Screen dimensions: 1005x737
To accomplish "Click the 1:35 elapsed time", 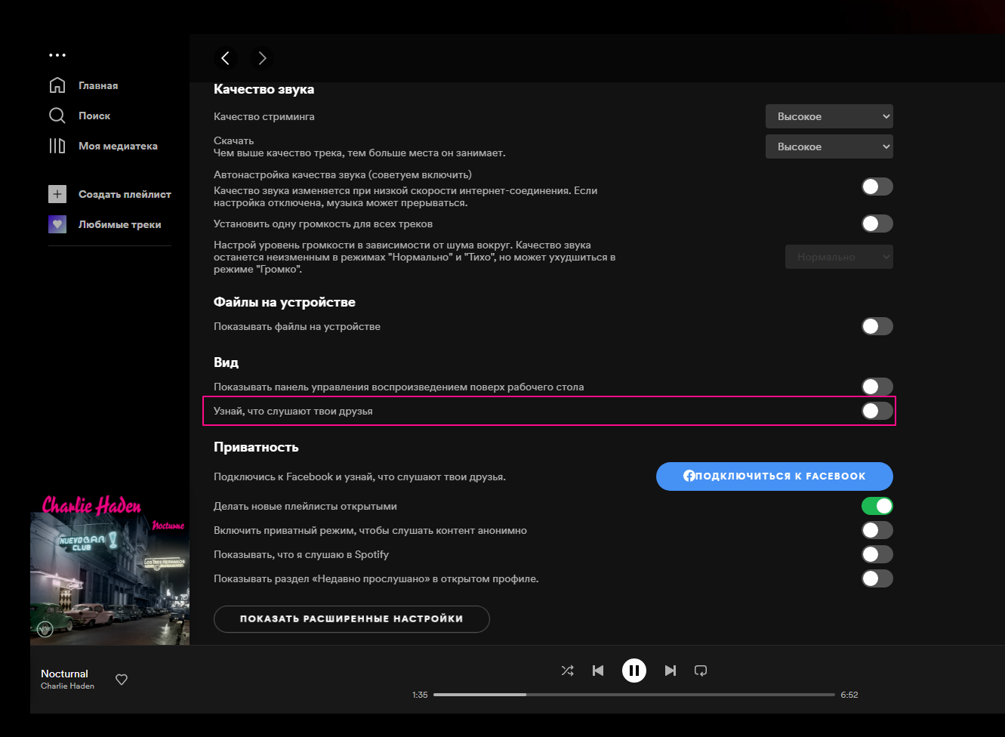I will 420,695.
